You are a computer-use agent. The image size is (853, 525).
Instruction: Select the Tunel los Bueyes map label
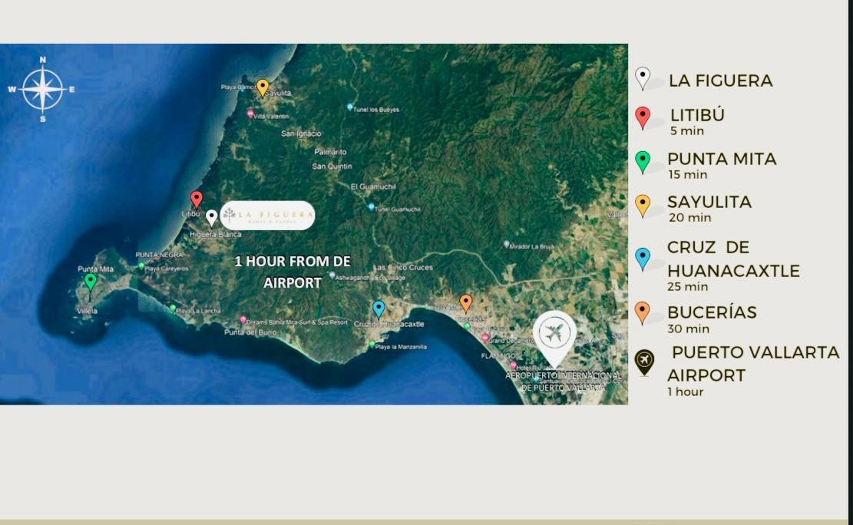376,110
